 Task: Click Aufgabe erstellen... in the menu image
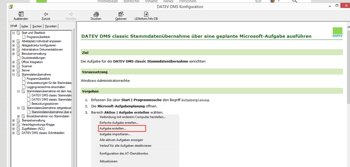pos(113,129)
